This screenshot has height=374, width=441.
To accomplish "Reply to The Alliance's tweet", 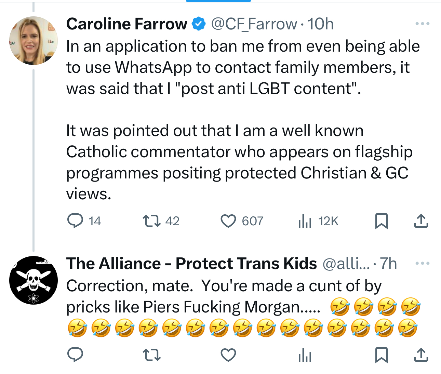I will (75, 355).
